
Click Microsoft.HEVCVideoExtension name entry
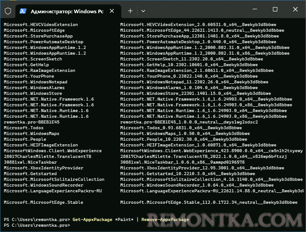click(x=41, y=25)
